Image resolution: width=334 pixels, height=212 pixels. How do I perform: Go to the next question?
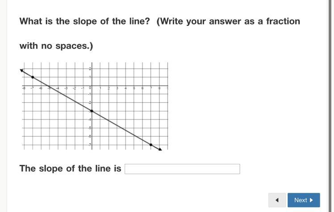[x=304, y=200]
